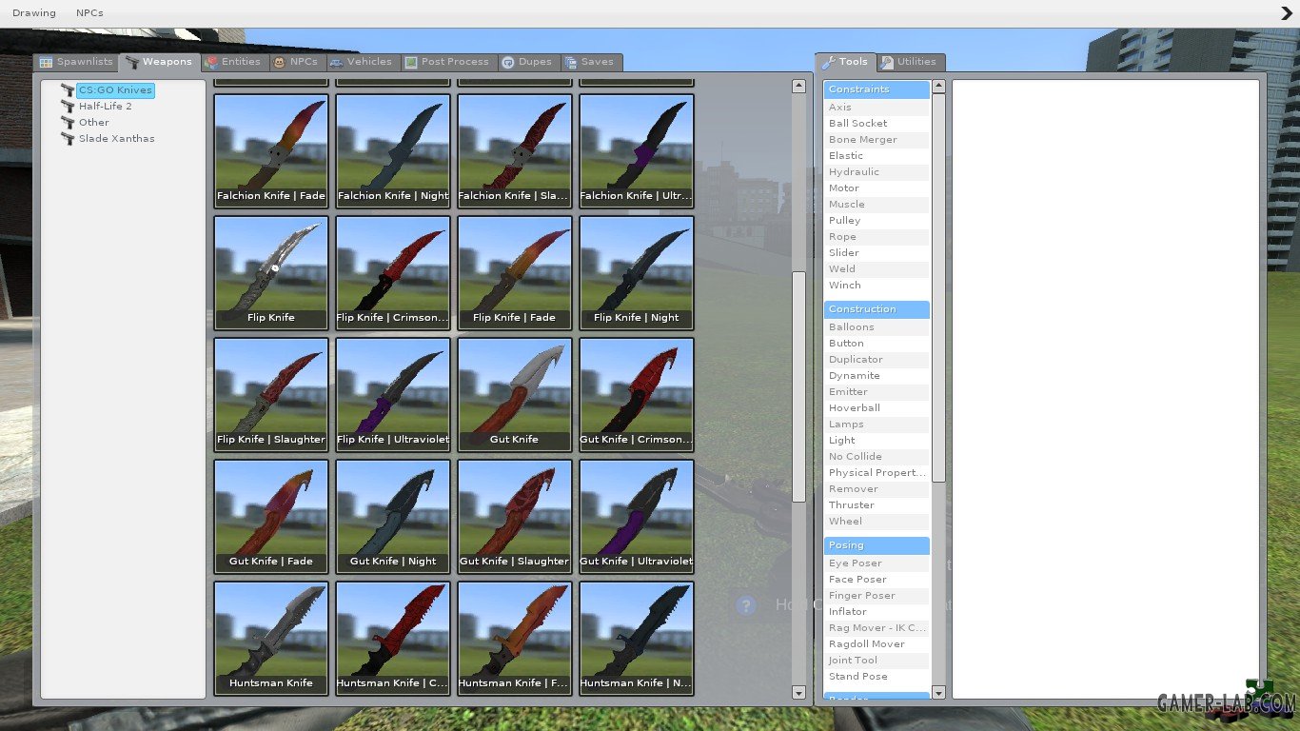Switch to the Utilities tab

pyautogui.click(x=910, y=62)
